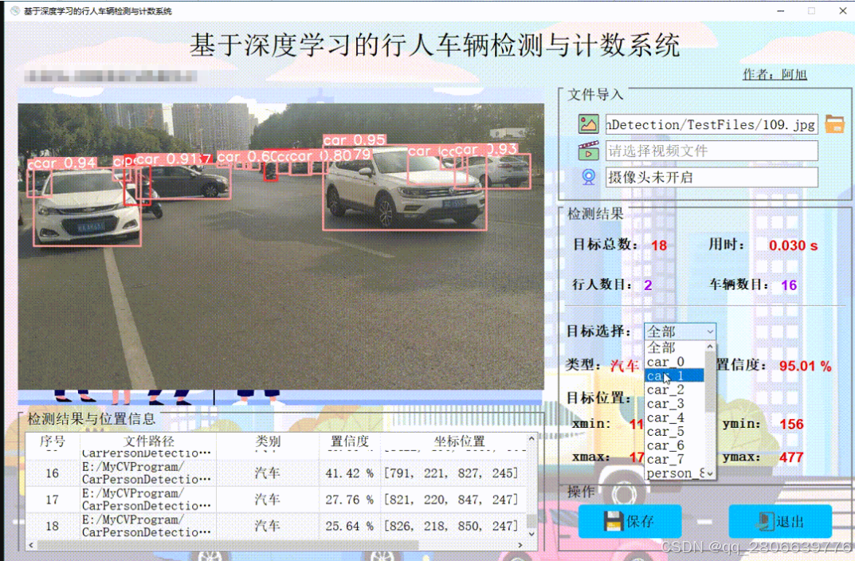Viewport: 855px width, 561px height.
Task: Select car_0 in the target list
Action: [x=674, y=362]
